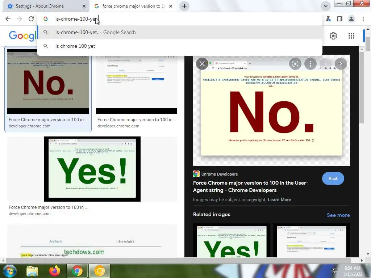Viewport: 371px width, 278px height.
Task: Click the system tray clock
Action: (353, 271)
